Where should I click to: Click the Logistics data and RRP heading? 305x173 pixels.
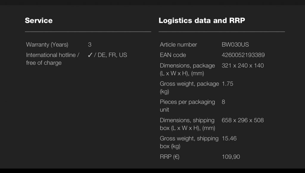pos(202,21)
